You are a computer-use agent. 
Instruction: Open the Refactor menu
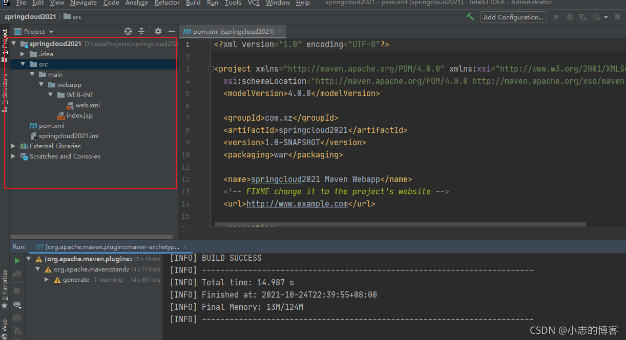pos(167,3)
